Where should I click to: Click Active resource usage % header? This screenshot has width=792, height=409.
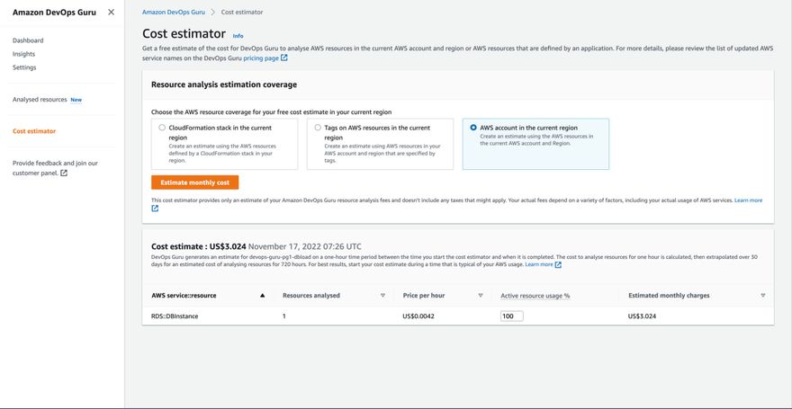(535, 296)
